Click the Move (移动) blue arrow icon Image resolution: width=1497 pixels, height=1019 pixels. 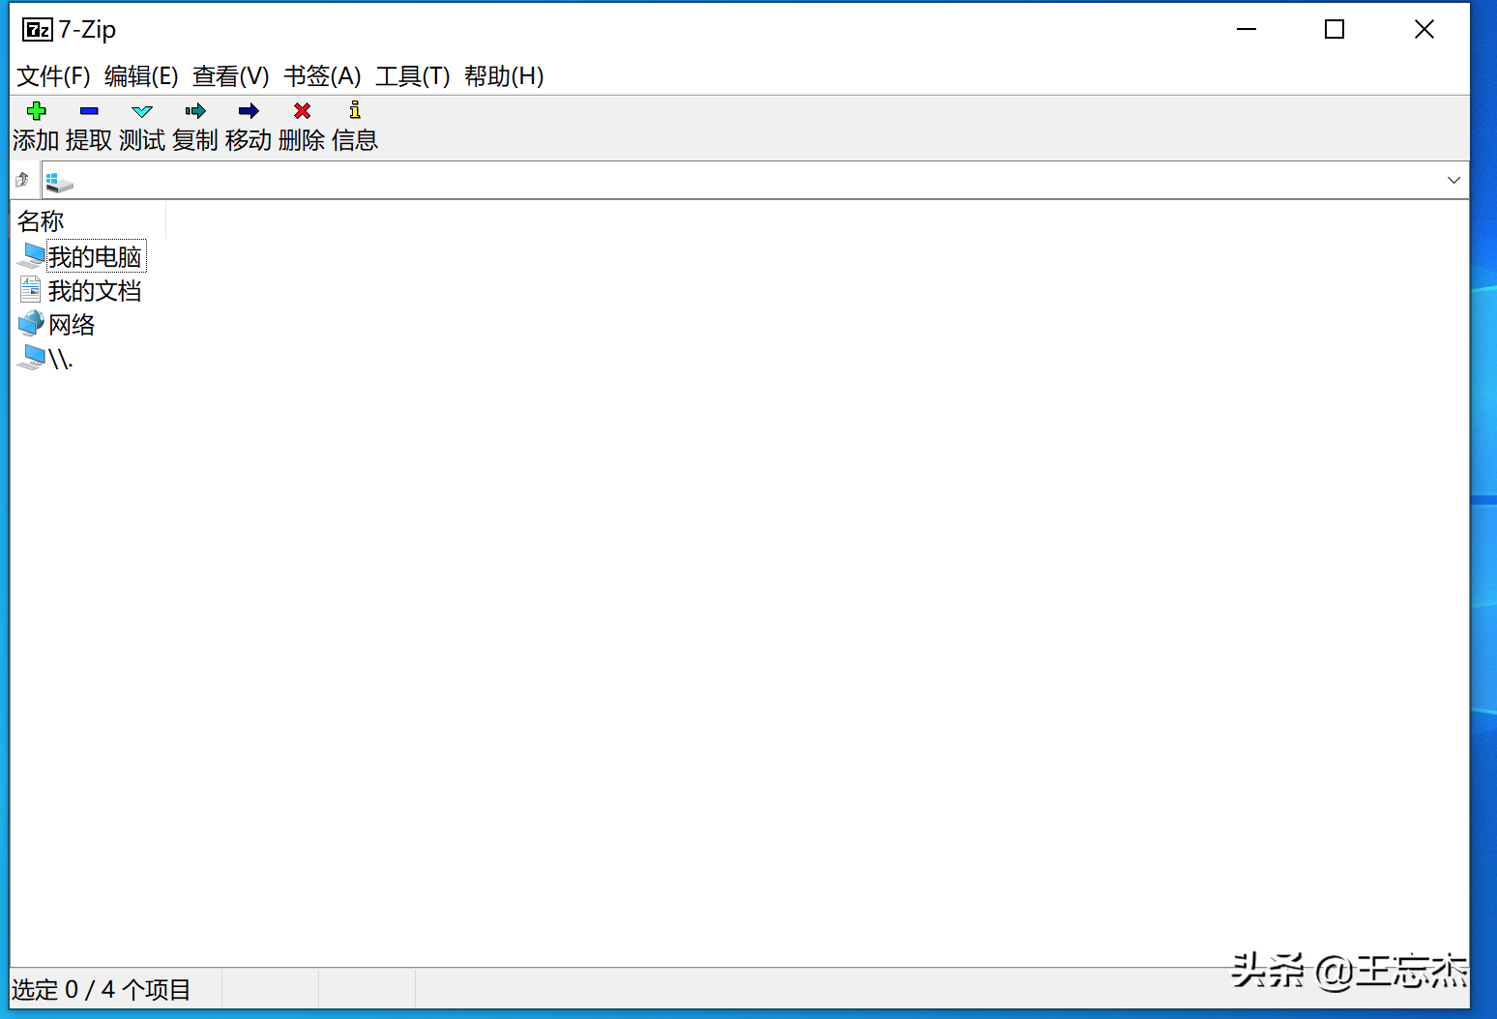(249, 110)
